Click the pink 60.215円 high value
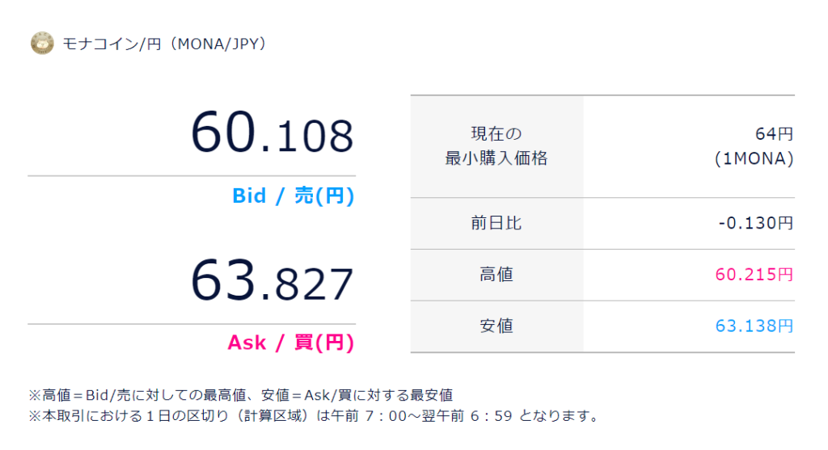828x450 pixels. click(x=754, y=275)
